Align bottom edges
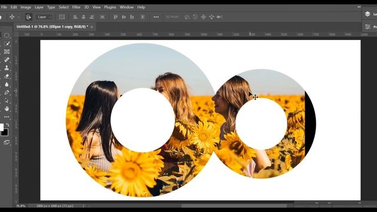 pos(132,17)
